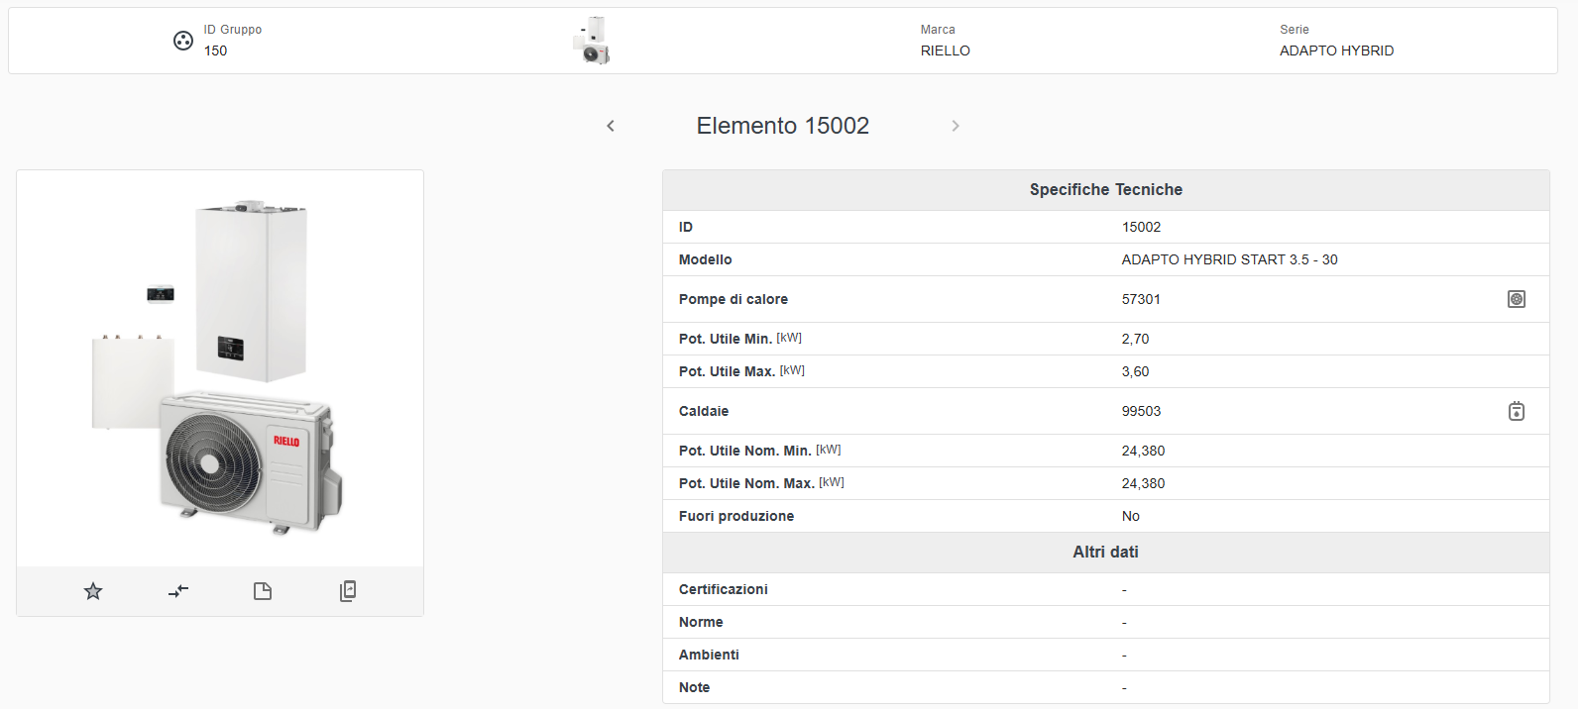Click the compare arrows icon below product image
The image size is (1578, 709).
(x=178, y=591)
